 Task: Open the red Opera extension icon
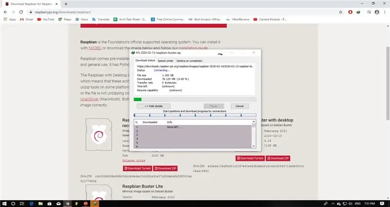(x=350, y=12)
